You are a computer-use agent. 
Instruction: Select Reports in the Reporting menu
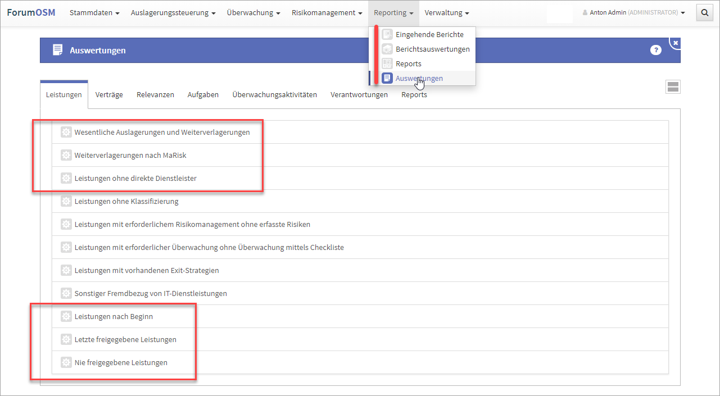(408, 64)
